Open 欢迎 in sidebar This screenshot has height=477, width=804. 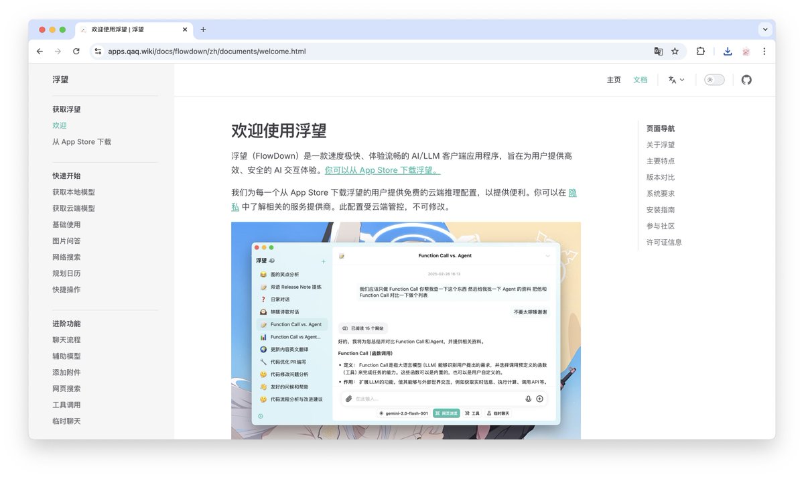click(x=60, y=125)
